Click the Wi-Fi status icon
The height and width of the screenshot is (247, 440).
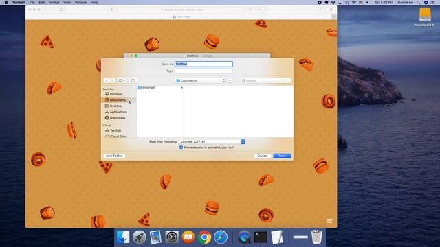354,3
